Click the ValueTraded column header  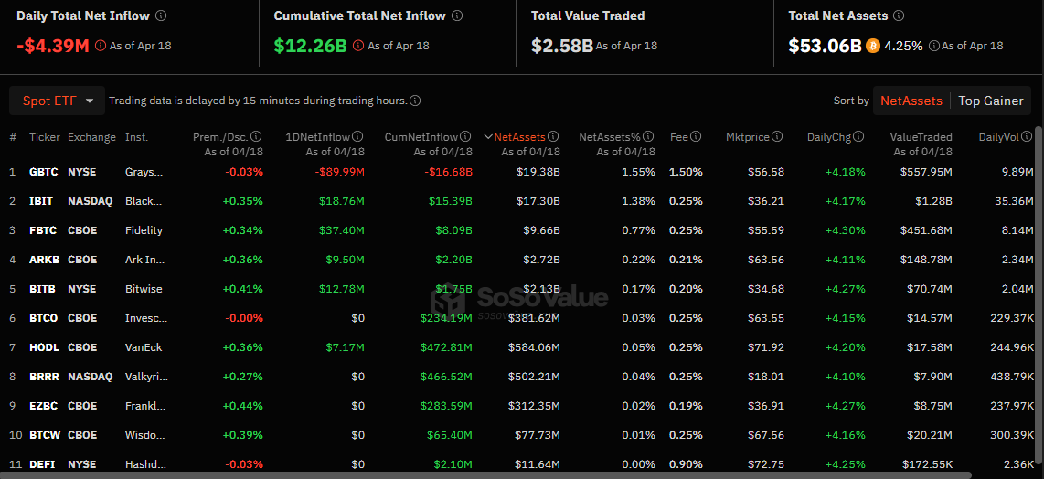(x=921, y=136)
